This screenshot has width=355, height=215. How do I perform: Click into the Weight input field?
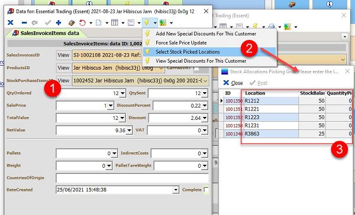point(81,166)
